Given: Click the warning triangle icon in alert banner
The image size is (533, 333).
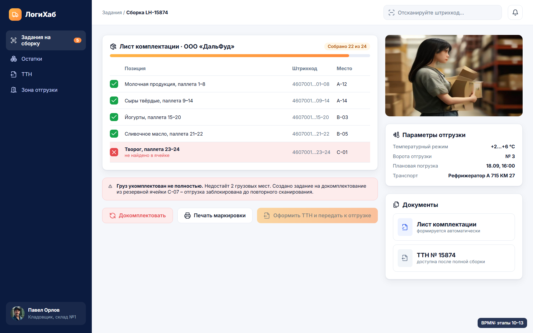Looking at the screenshot, I should [110, 186].
